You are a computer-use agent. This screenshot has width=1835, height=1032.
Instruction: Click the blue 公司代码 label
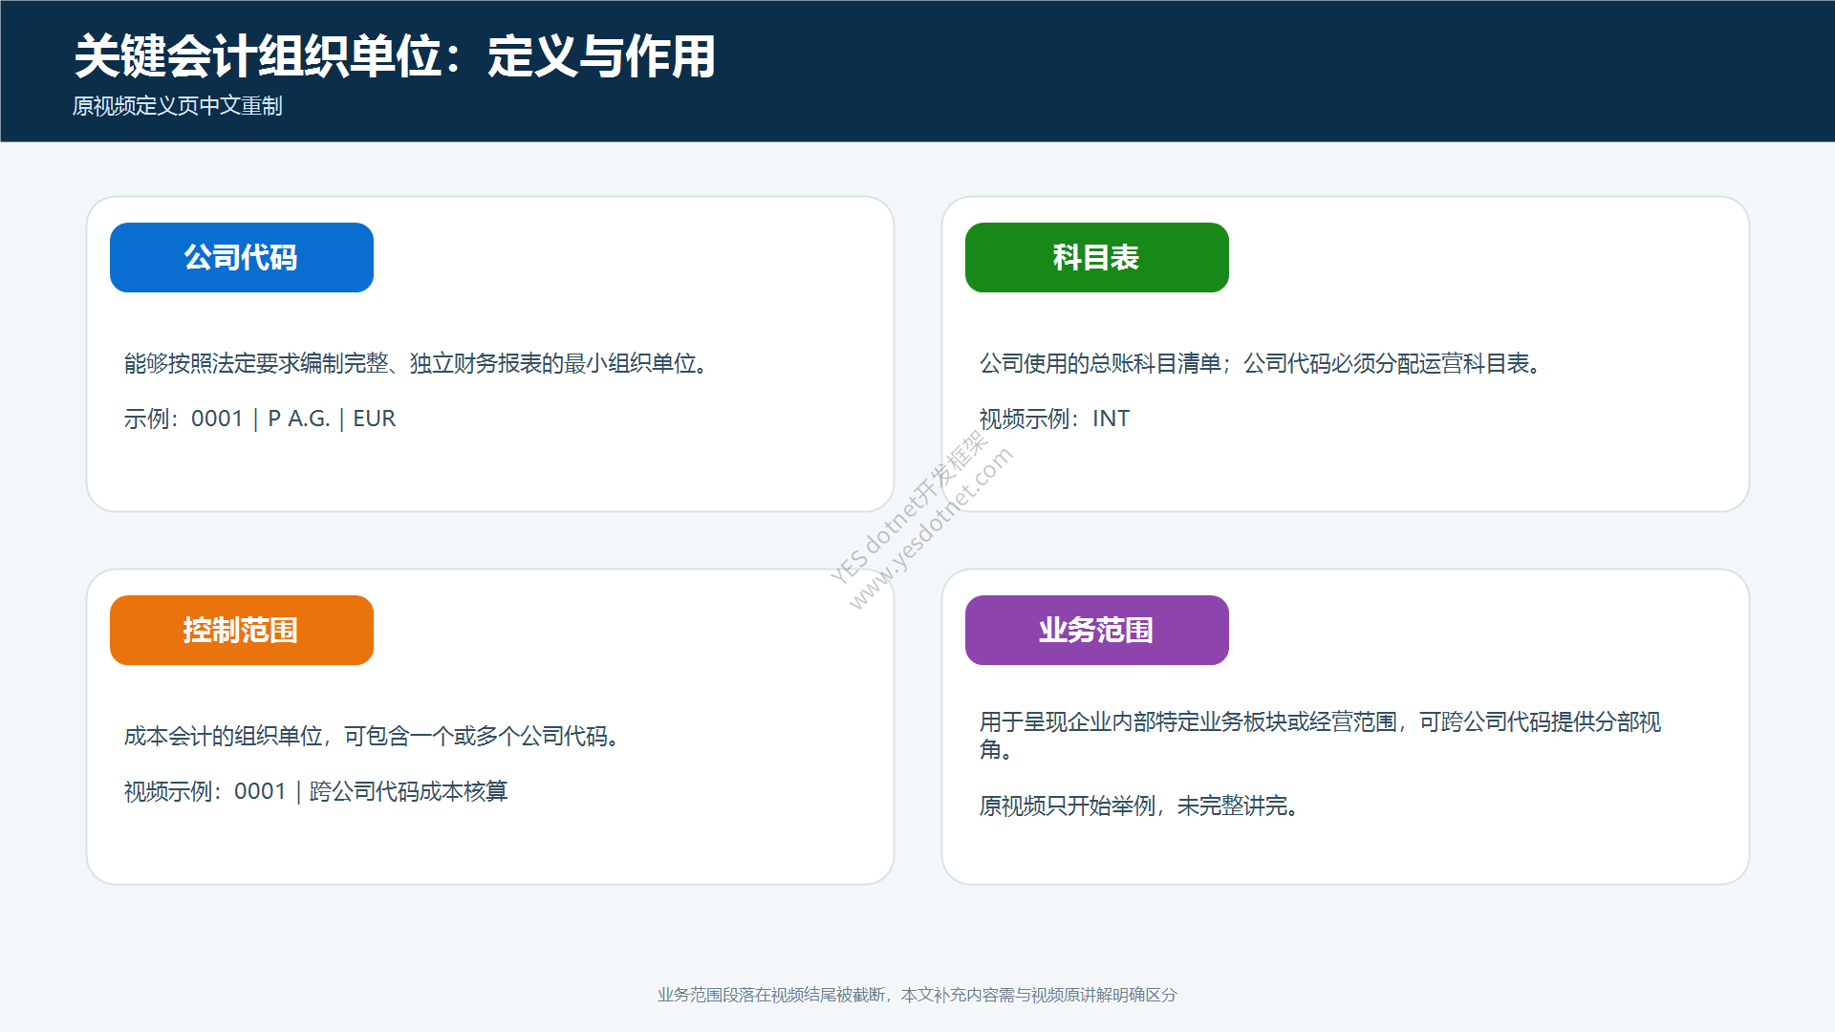[241, 257]
